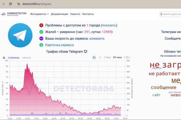Image resolution: width=181 pixels, height=120 pixels.
Task: Switch chart to 15м interval
Action: click(107, 57)
